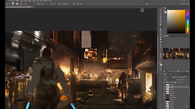Click the hue spectrum slider
Image resolution: width=195 pixels, height=109 pixels.
point(188,22)
